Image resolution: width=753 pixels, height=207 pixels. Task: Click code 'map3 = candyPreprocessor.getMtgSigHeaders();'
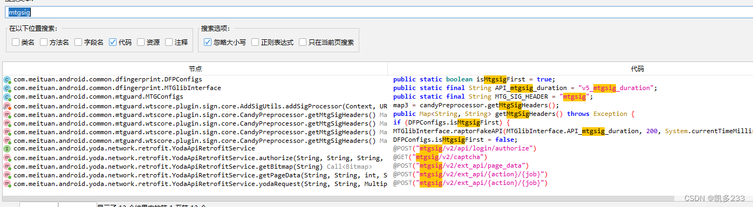[476, 106]
